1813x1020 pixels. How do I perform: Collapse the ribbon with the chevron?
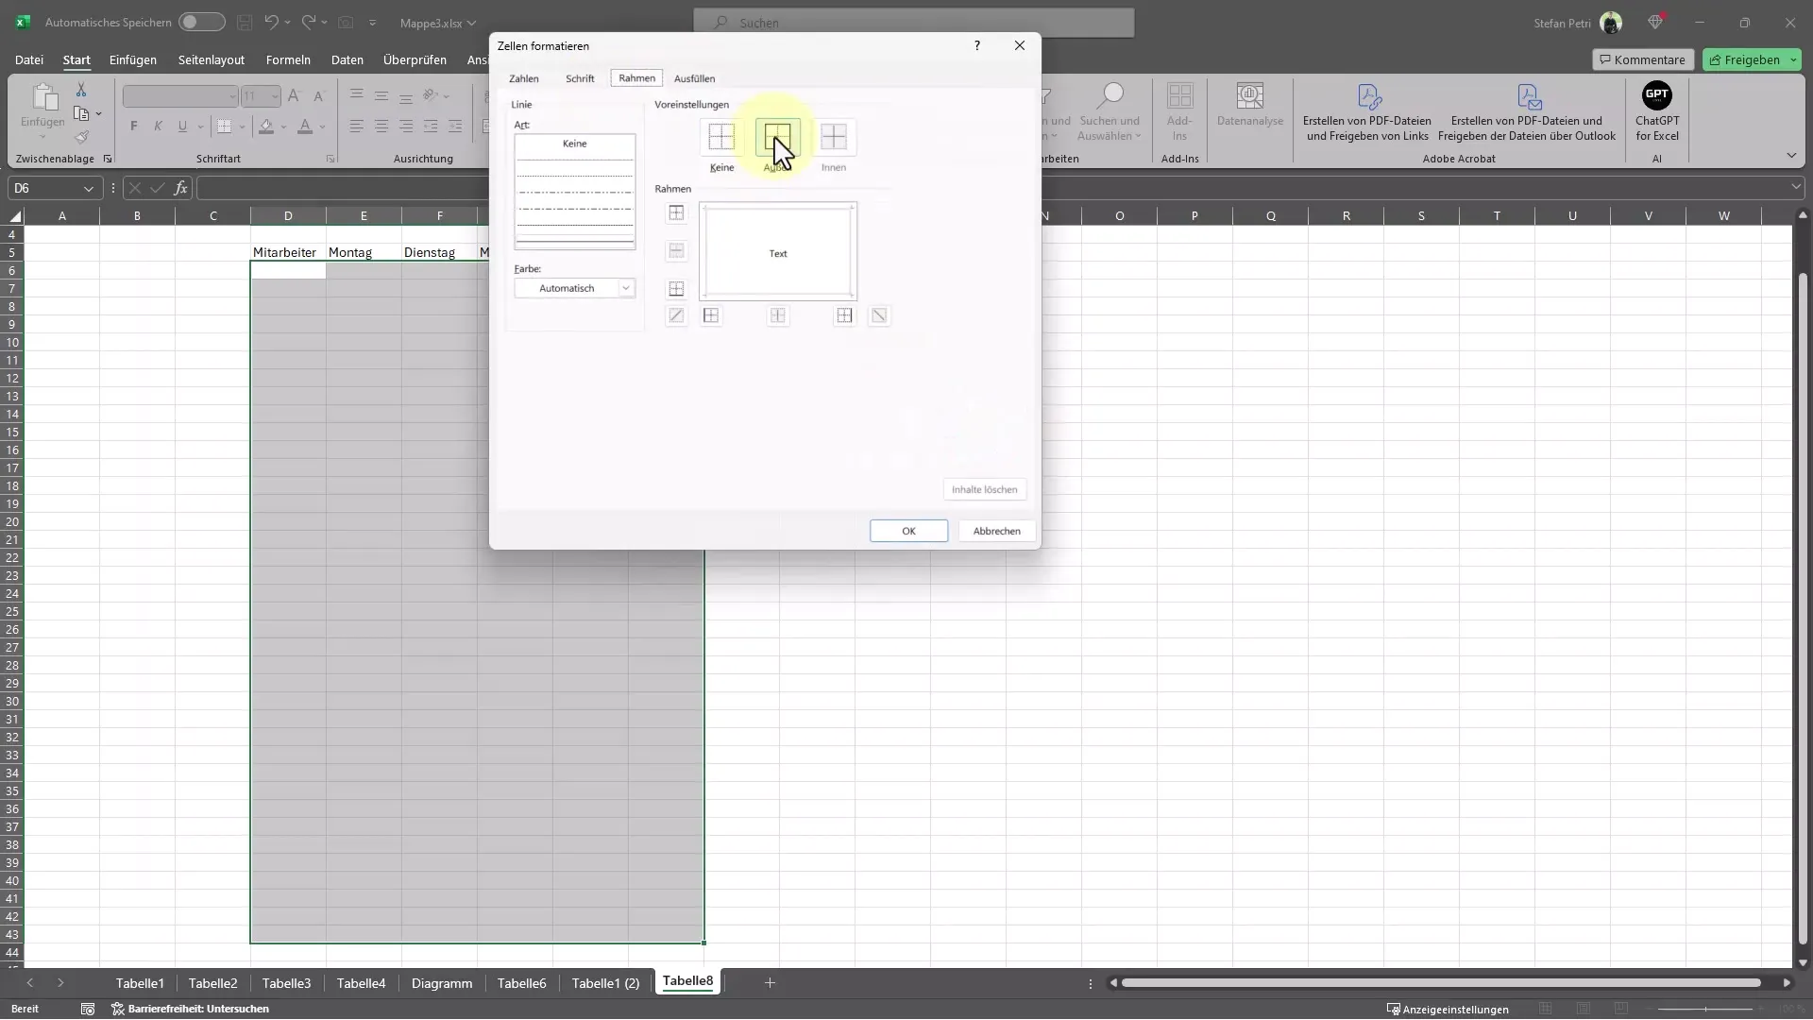[x=1791, y=155]
